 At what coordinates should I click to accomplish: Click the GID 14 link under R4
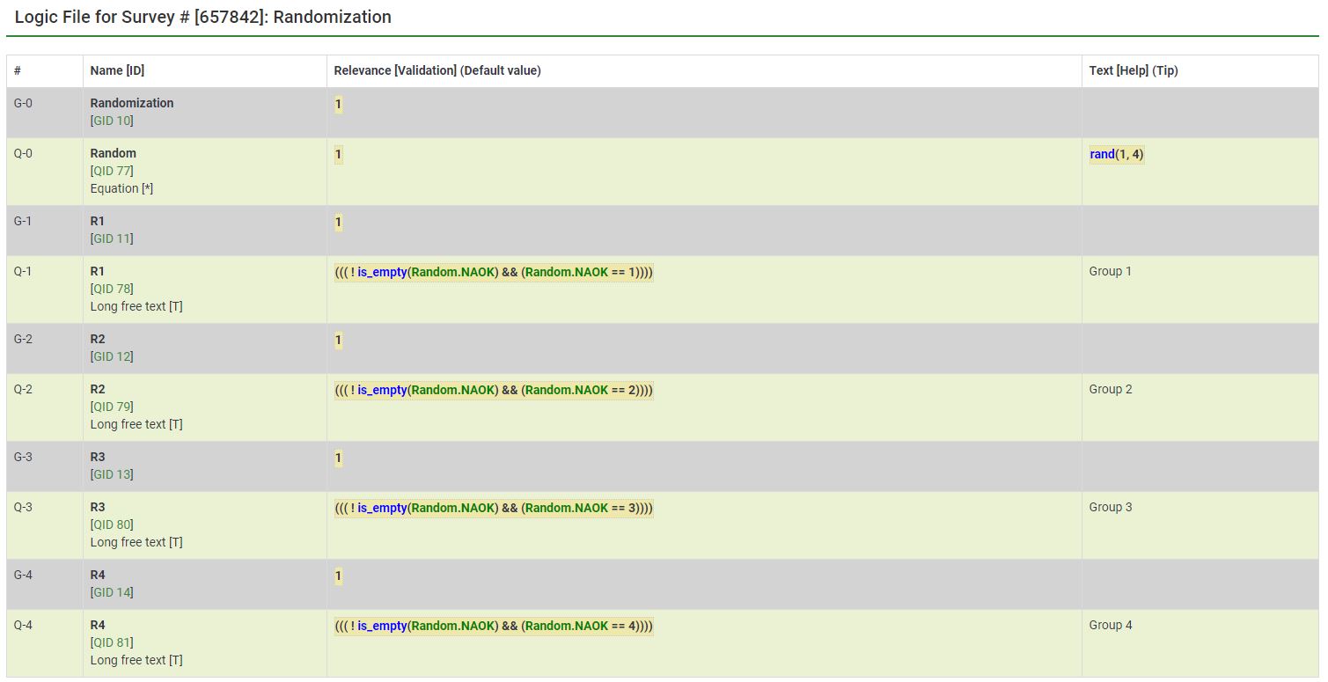pyautogui.click(x=112, y=592)
